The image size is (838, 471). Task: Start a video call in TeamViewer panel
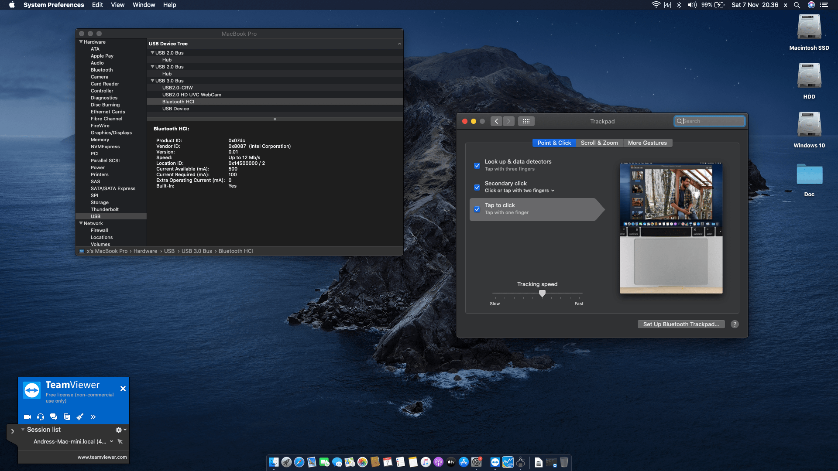click(x=27, y=417)
